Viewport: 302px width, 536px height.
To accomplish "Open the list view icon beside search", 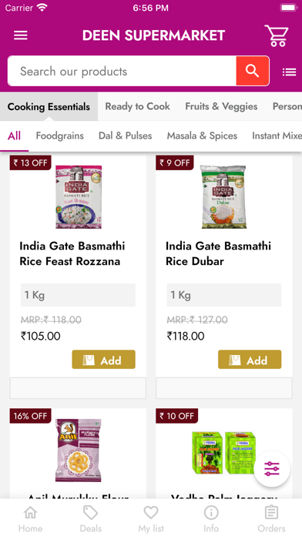I will point(289,72).
